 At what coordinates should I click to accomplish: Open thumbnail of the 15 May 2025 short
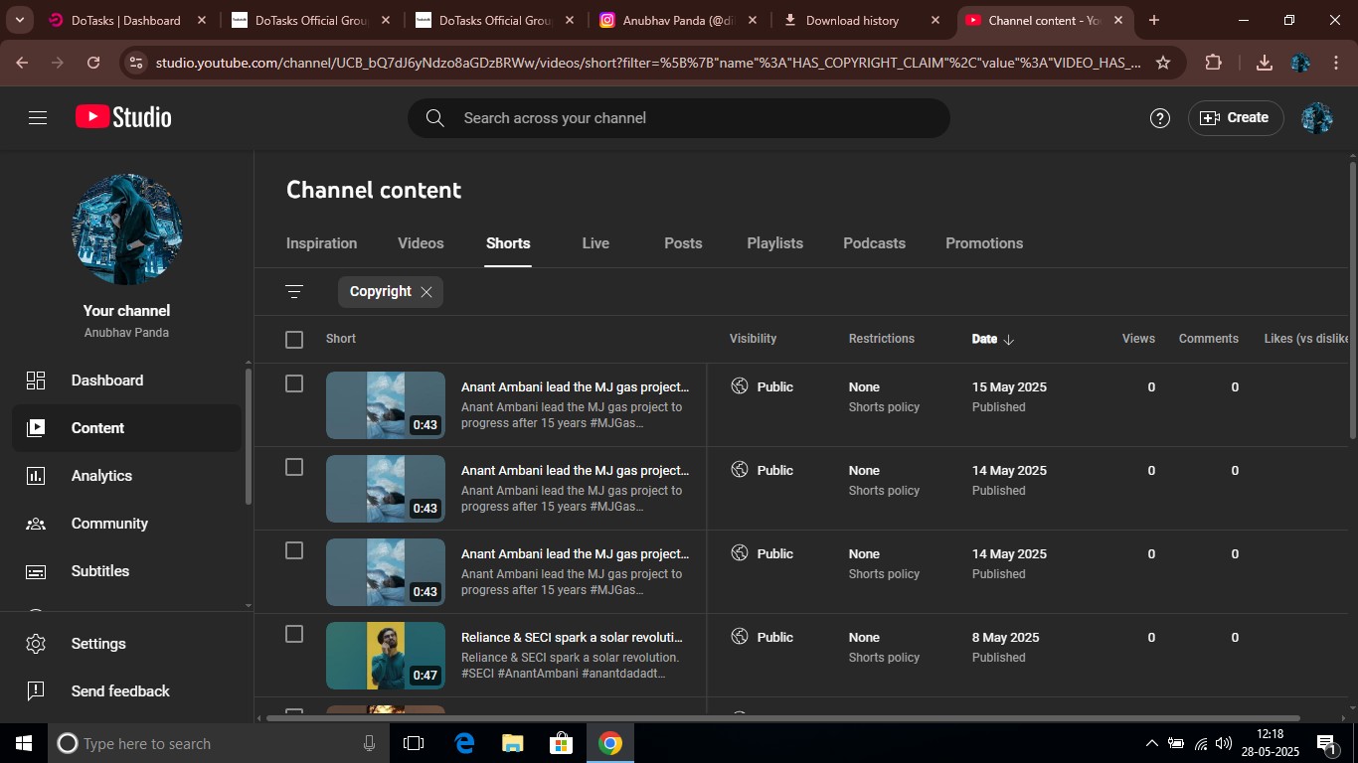click(386, 405)
